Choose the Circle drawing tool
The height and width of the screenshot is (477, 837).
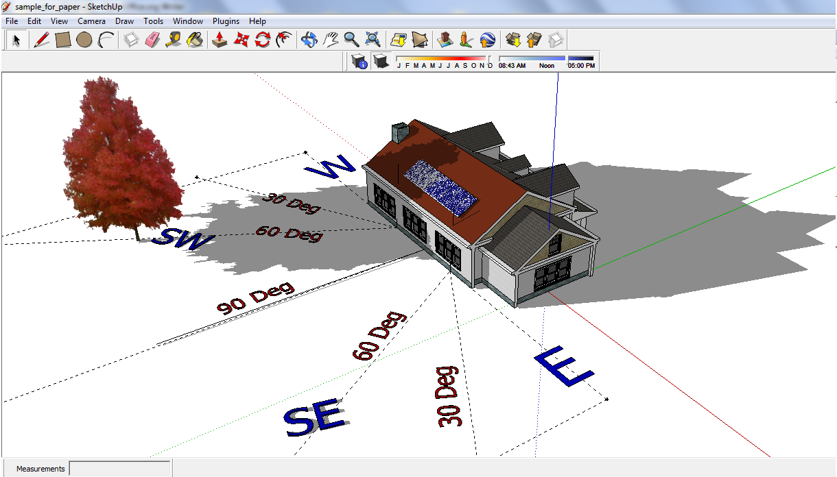click(84, 40)
